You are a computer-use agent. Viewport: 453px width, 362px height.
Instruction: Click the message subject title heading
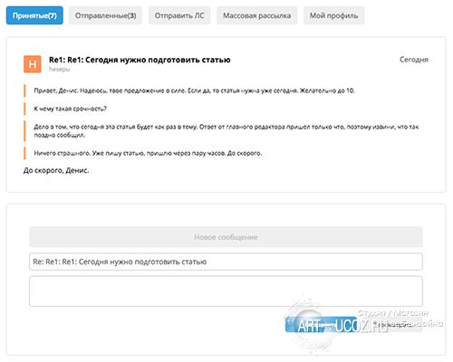140,60
